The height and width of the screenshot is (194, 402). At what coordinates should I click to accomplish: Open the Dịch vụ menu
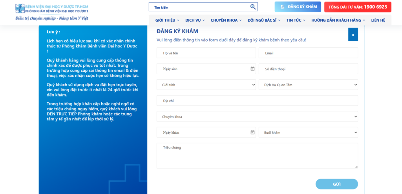tap(195, 20)
